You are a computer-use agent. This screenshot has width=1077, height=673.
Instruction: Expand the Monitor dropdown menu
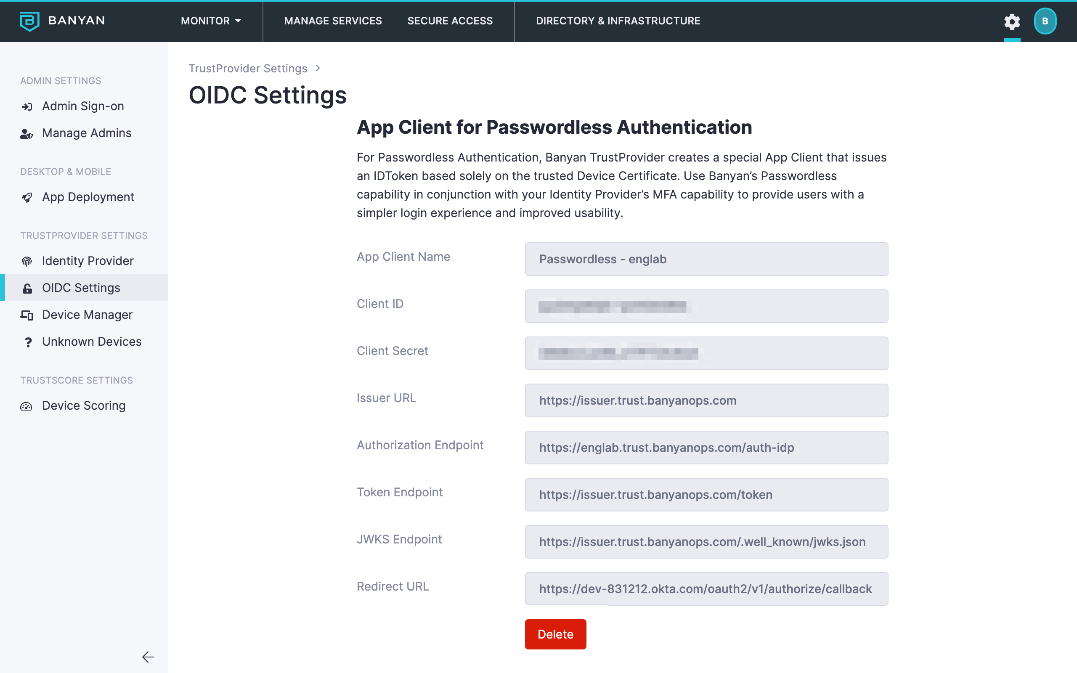(x=211, y=21)
